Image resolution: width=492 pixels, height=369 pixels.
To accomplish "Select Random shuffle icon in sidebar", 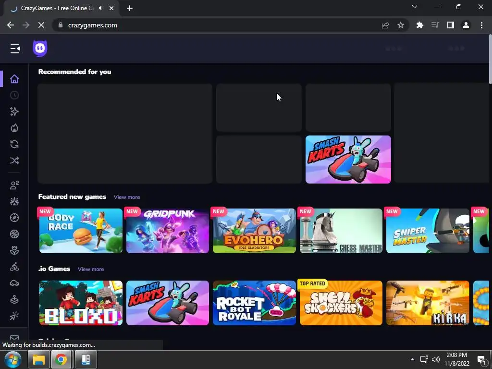I will (14, 160).
